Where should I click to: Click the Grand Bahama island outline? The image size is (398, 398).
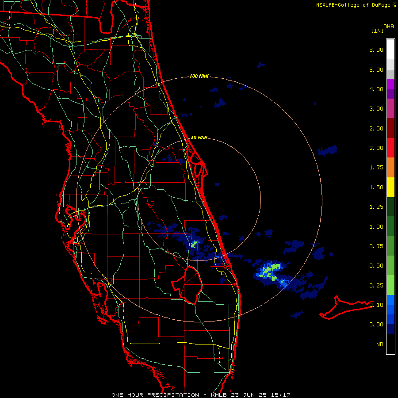point(346,308)
